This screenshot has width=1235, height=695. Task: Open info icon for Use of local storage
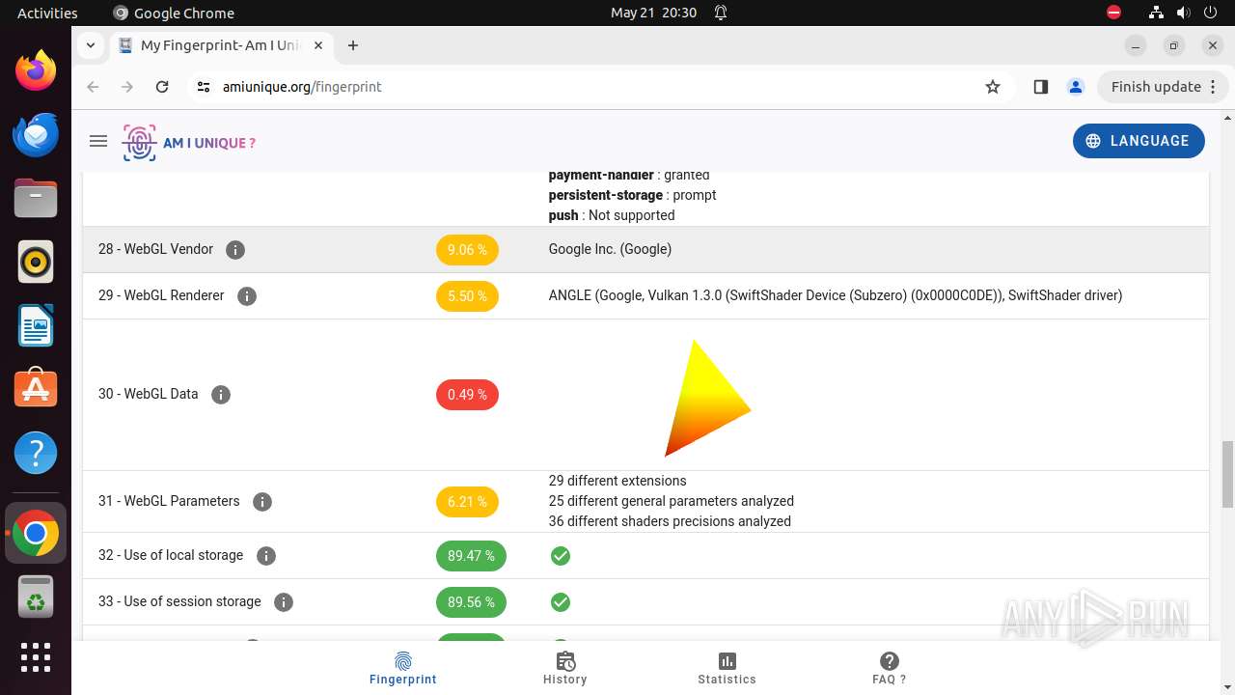(x=266, y=556)
